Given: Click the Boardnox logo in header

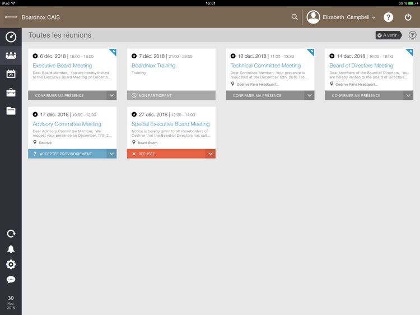Looking at the screenshot, I should click(11, 17).
